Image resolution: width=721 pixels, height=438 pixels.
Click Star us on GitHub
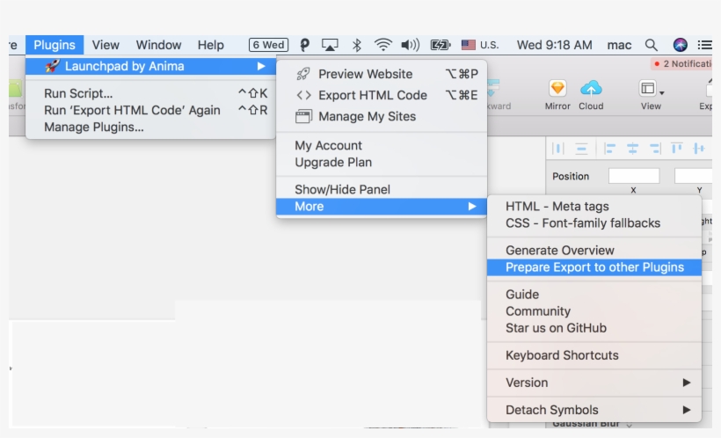pyautogui.click(x=594, y=328)
